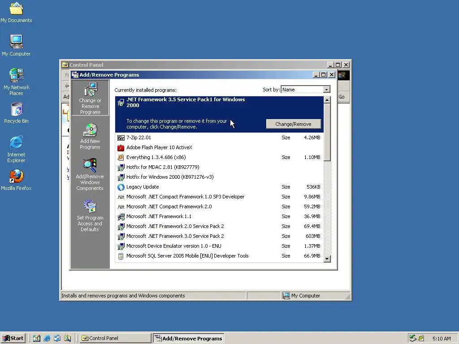Screen dimensions: 459x344
Task: Open My Documents desktop icon
Action: [x=16, y=12]
